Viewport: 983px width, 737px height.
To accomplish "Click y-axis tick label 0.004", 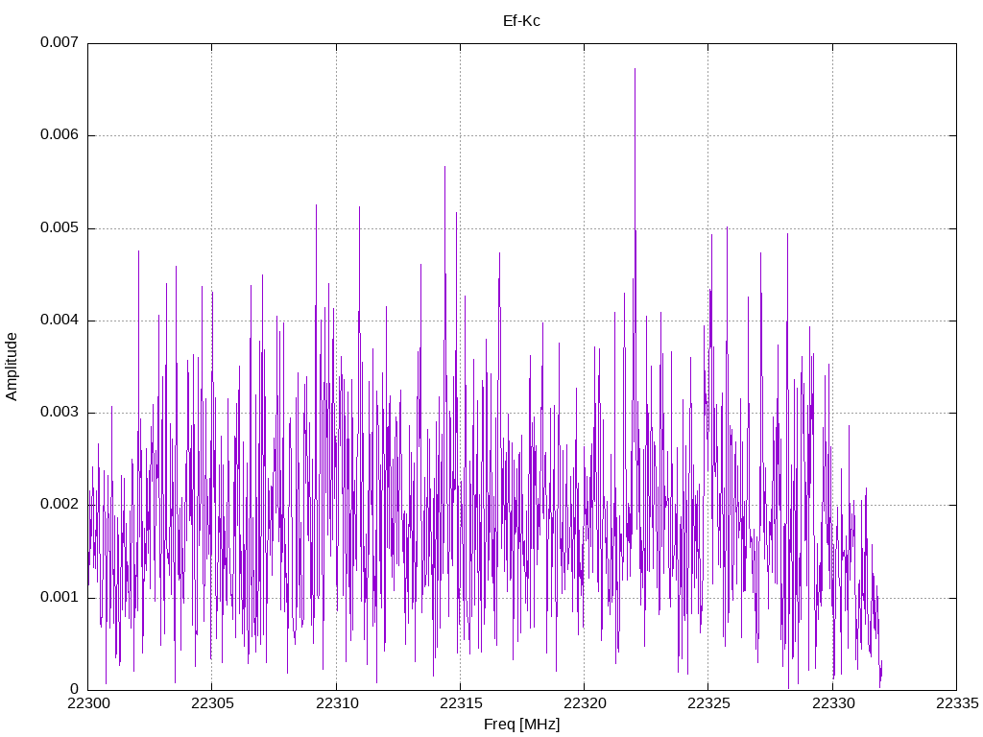I will 60,321.
